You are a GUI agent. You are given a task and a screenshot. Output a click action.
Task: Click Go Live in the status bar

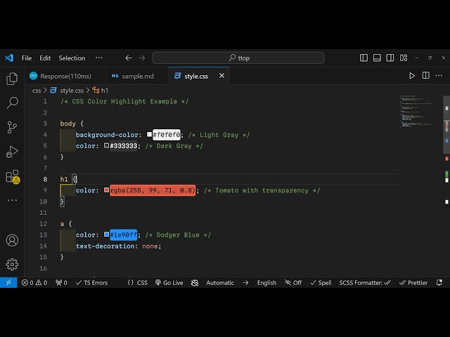coord(169,283)
